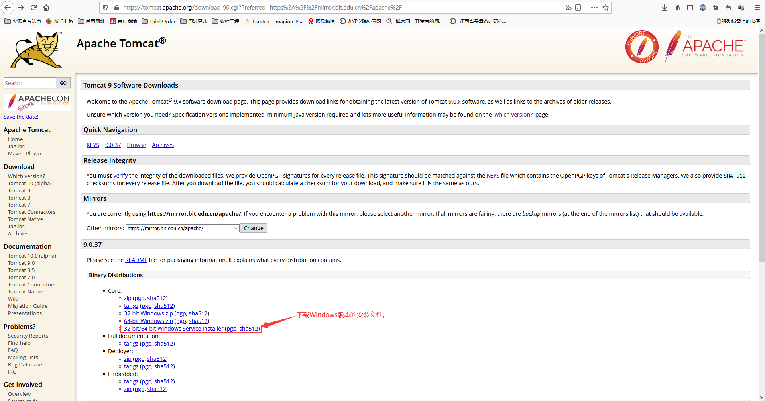The image size is (765, 401).
Task: Open the Scratch - Imagine bookmark
Action: pos(273,21)
